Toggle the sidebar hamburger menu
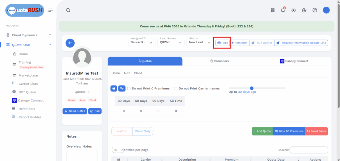This screenshot has height=161, width=340. pos(50,10)
